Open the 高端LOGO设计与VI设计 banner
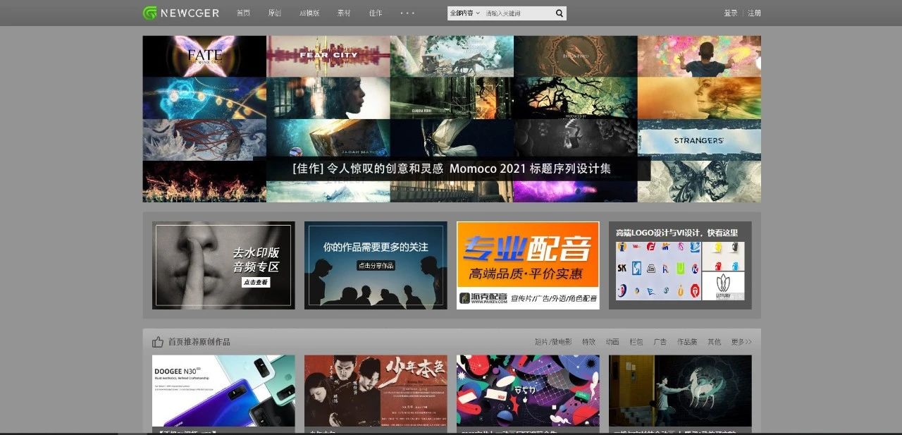The image size is (902, 435). pyautogui.click(x=680, y=265)
